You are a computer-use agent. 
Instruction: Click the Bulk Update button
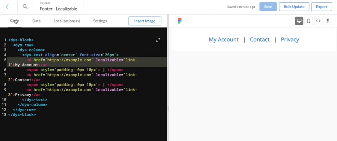pyautogui.click(x=294, y=7)
